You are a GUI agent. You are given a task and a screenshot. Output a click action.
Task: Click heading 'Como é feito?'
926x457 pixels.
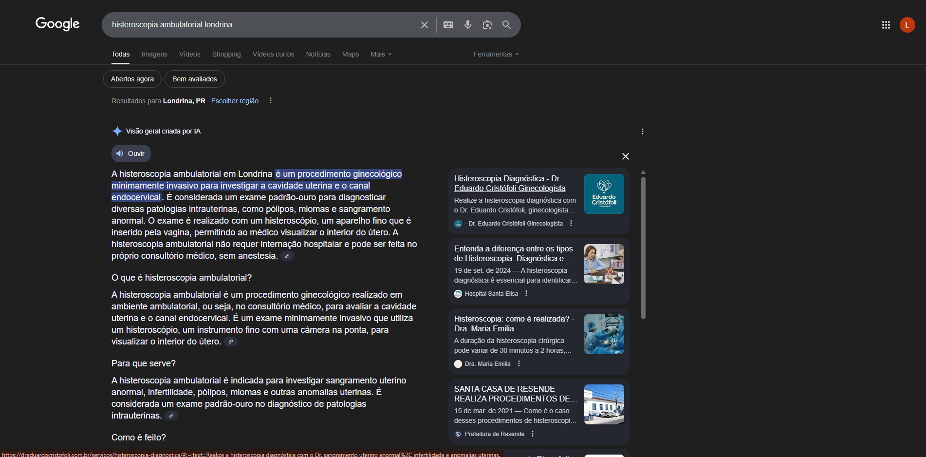139,438
